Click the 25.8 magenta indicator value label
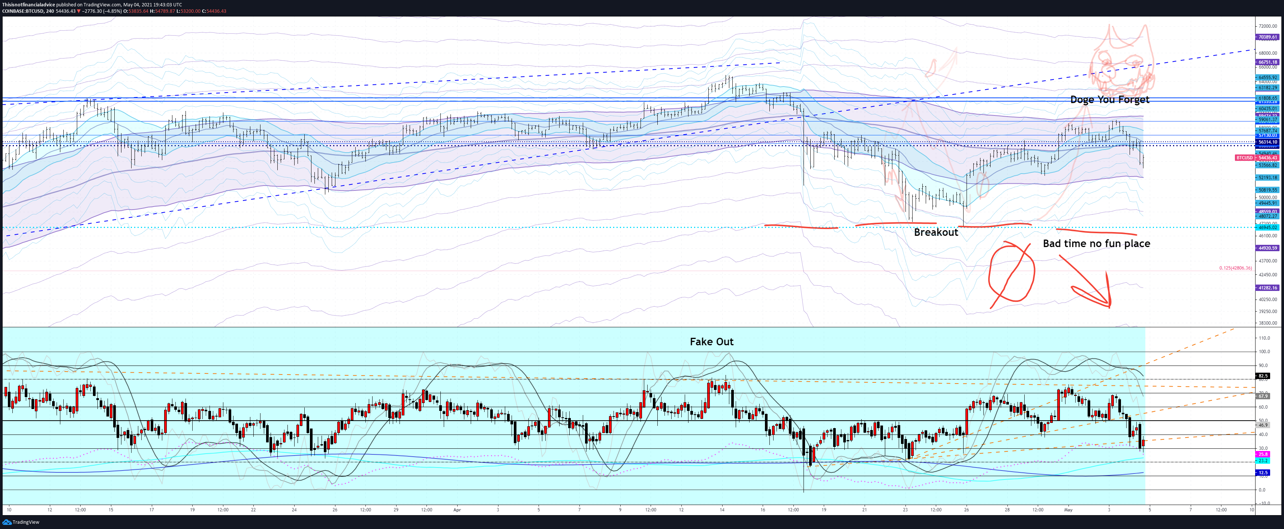This screenshot has height=529, width=1284. 1263,454
